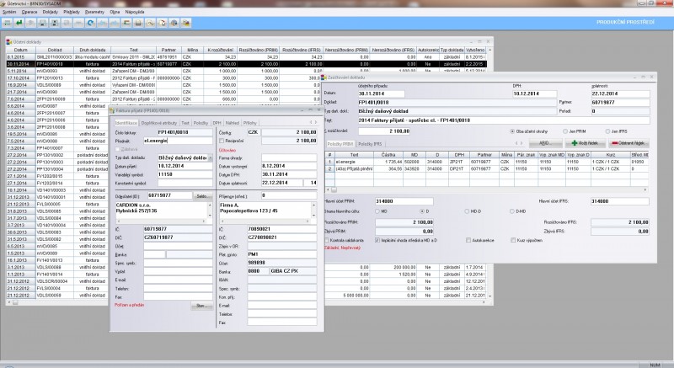Click the first toolbar icon under Systém
Image resolution: width=674 pixels, height=368 pixels.
[8, 22]
